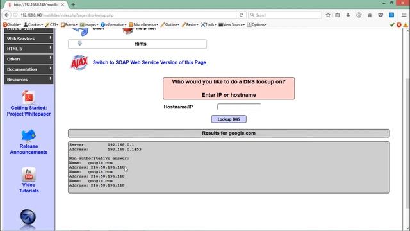410x231 pixels.
Task: Expand the Web Services sidebar menu
Action: point(28,38)
